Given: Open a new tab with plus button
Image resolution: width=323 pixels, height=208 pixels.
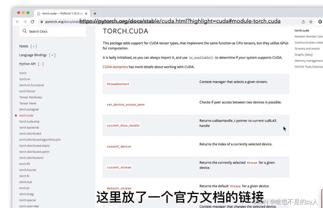Looking at the screenshot, I should click(95, 14).
